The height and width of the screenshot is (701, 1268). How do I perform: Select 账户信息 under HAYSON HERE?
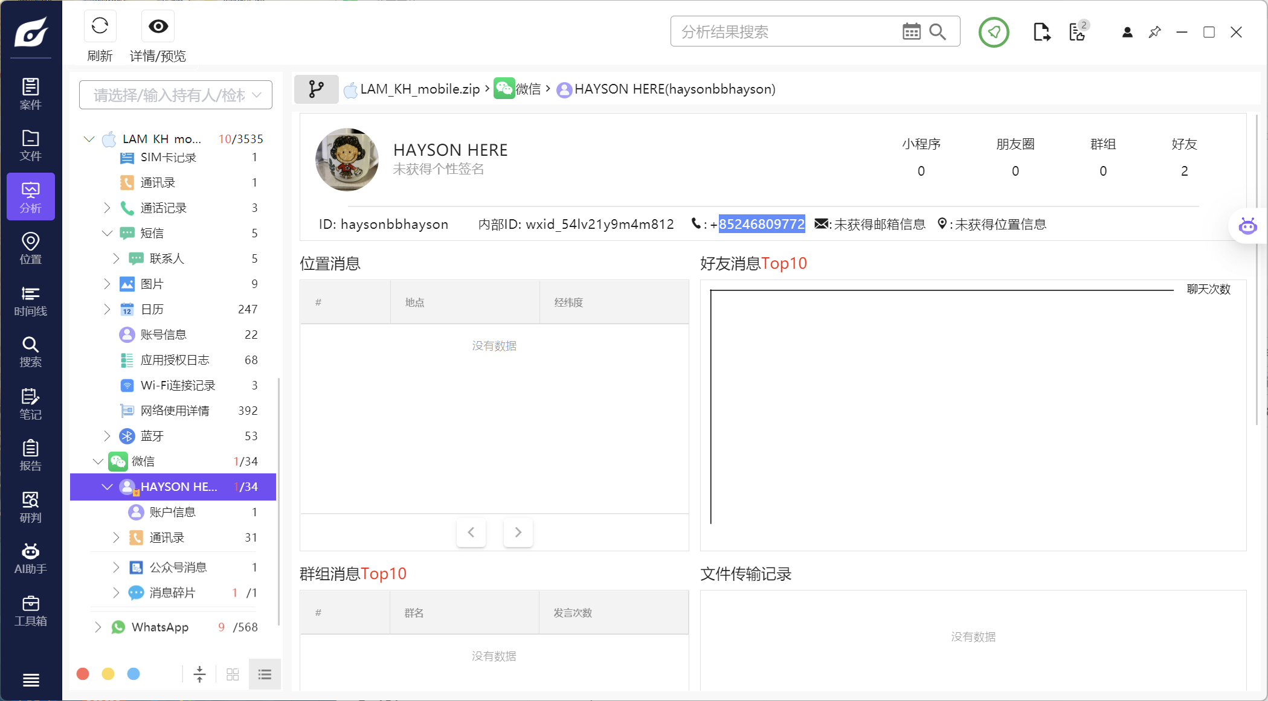point(172,512)
